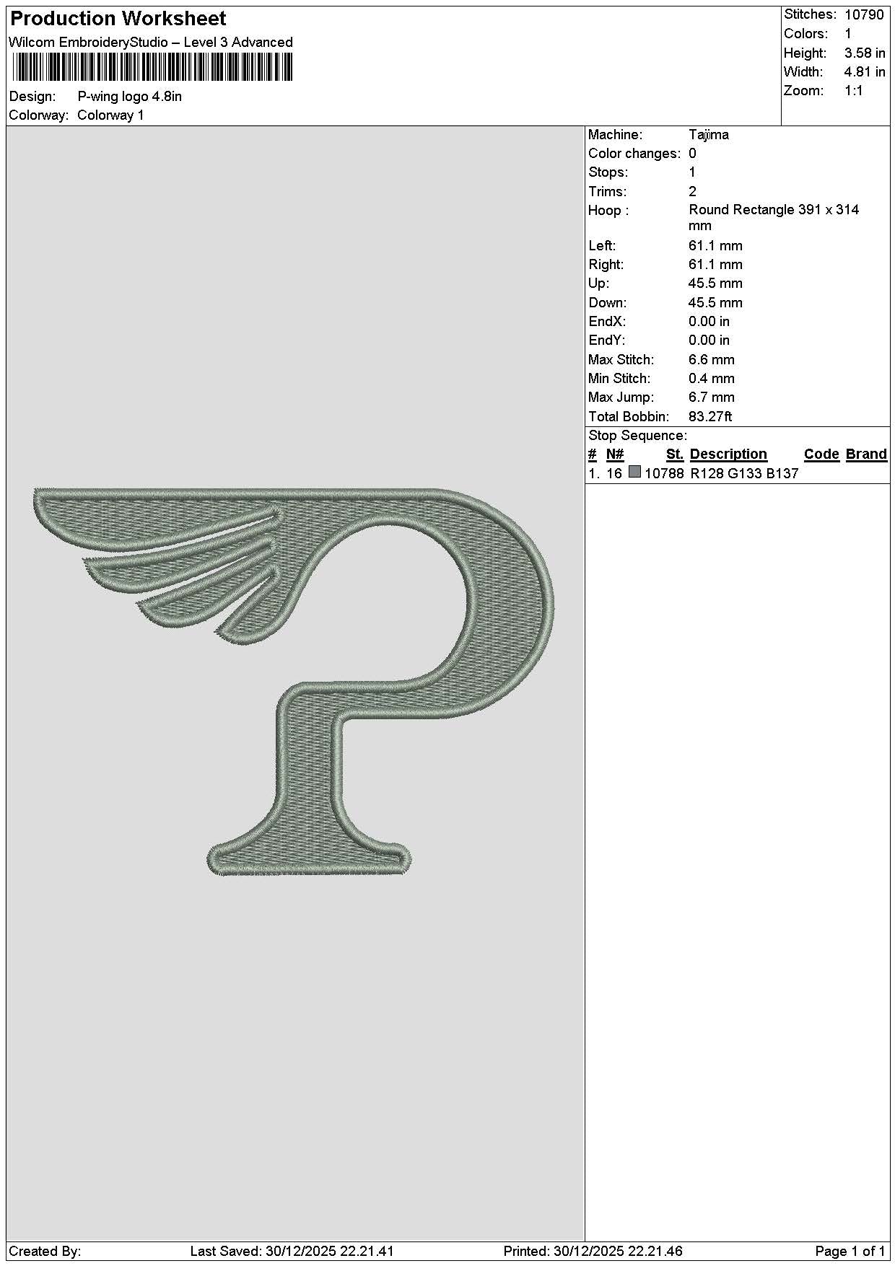
Task: Click the 'Production Worksheet' title
Action: [118, 19]
